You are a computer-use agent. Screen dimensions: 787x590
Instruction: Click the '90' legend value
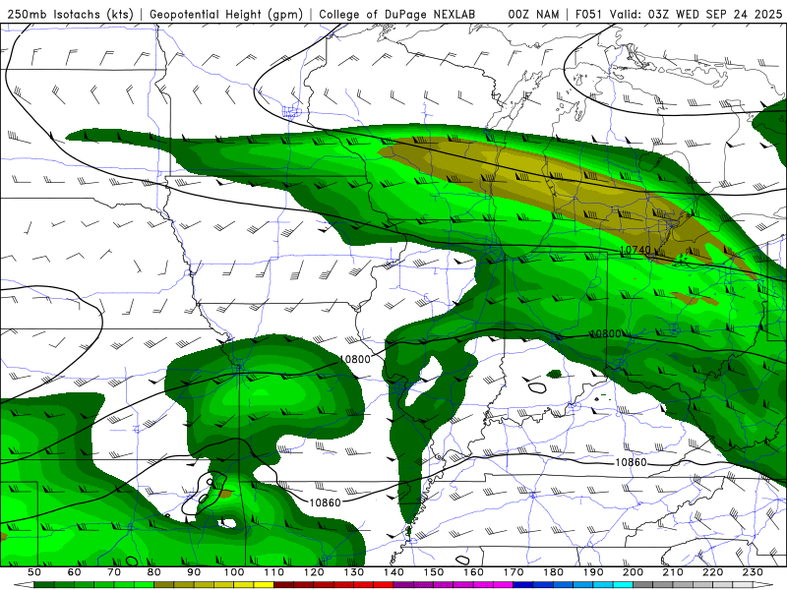point(194,572)
